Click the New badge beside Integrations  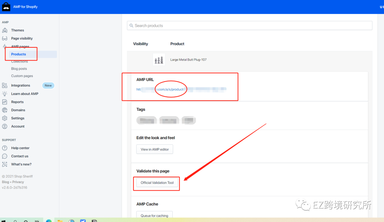(48, 86)
